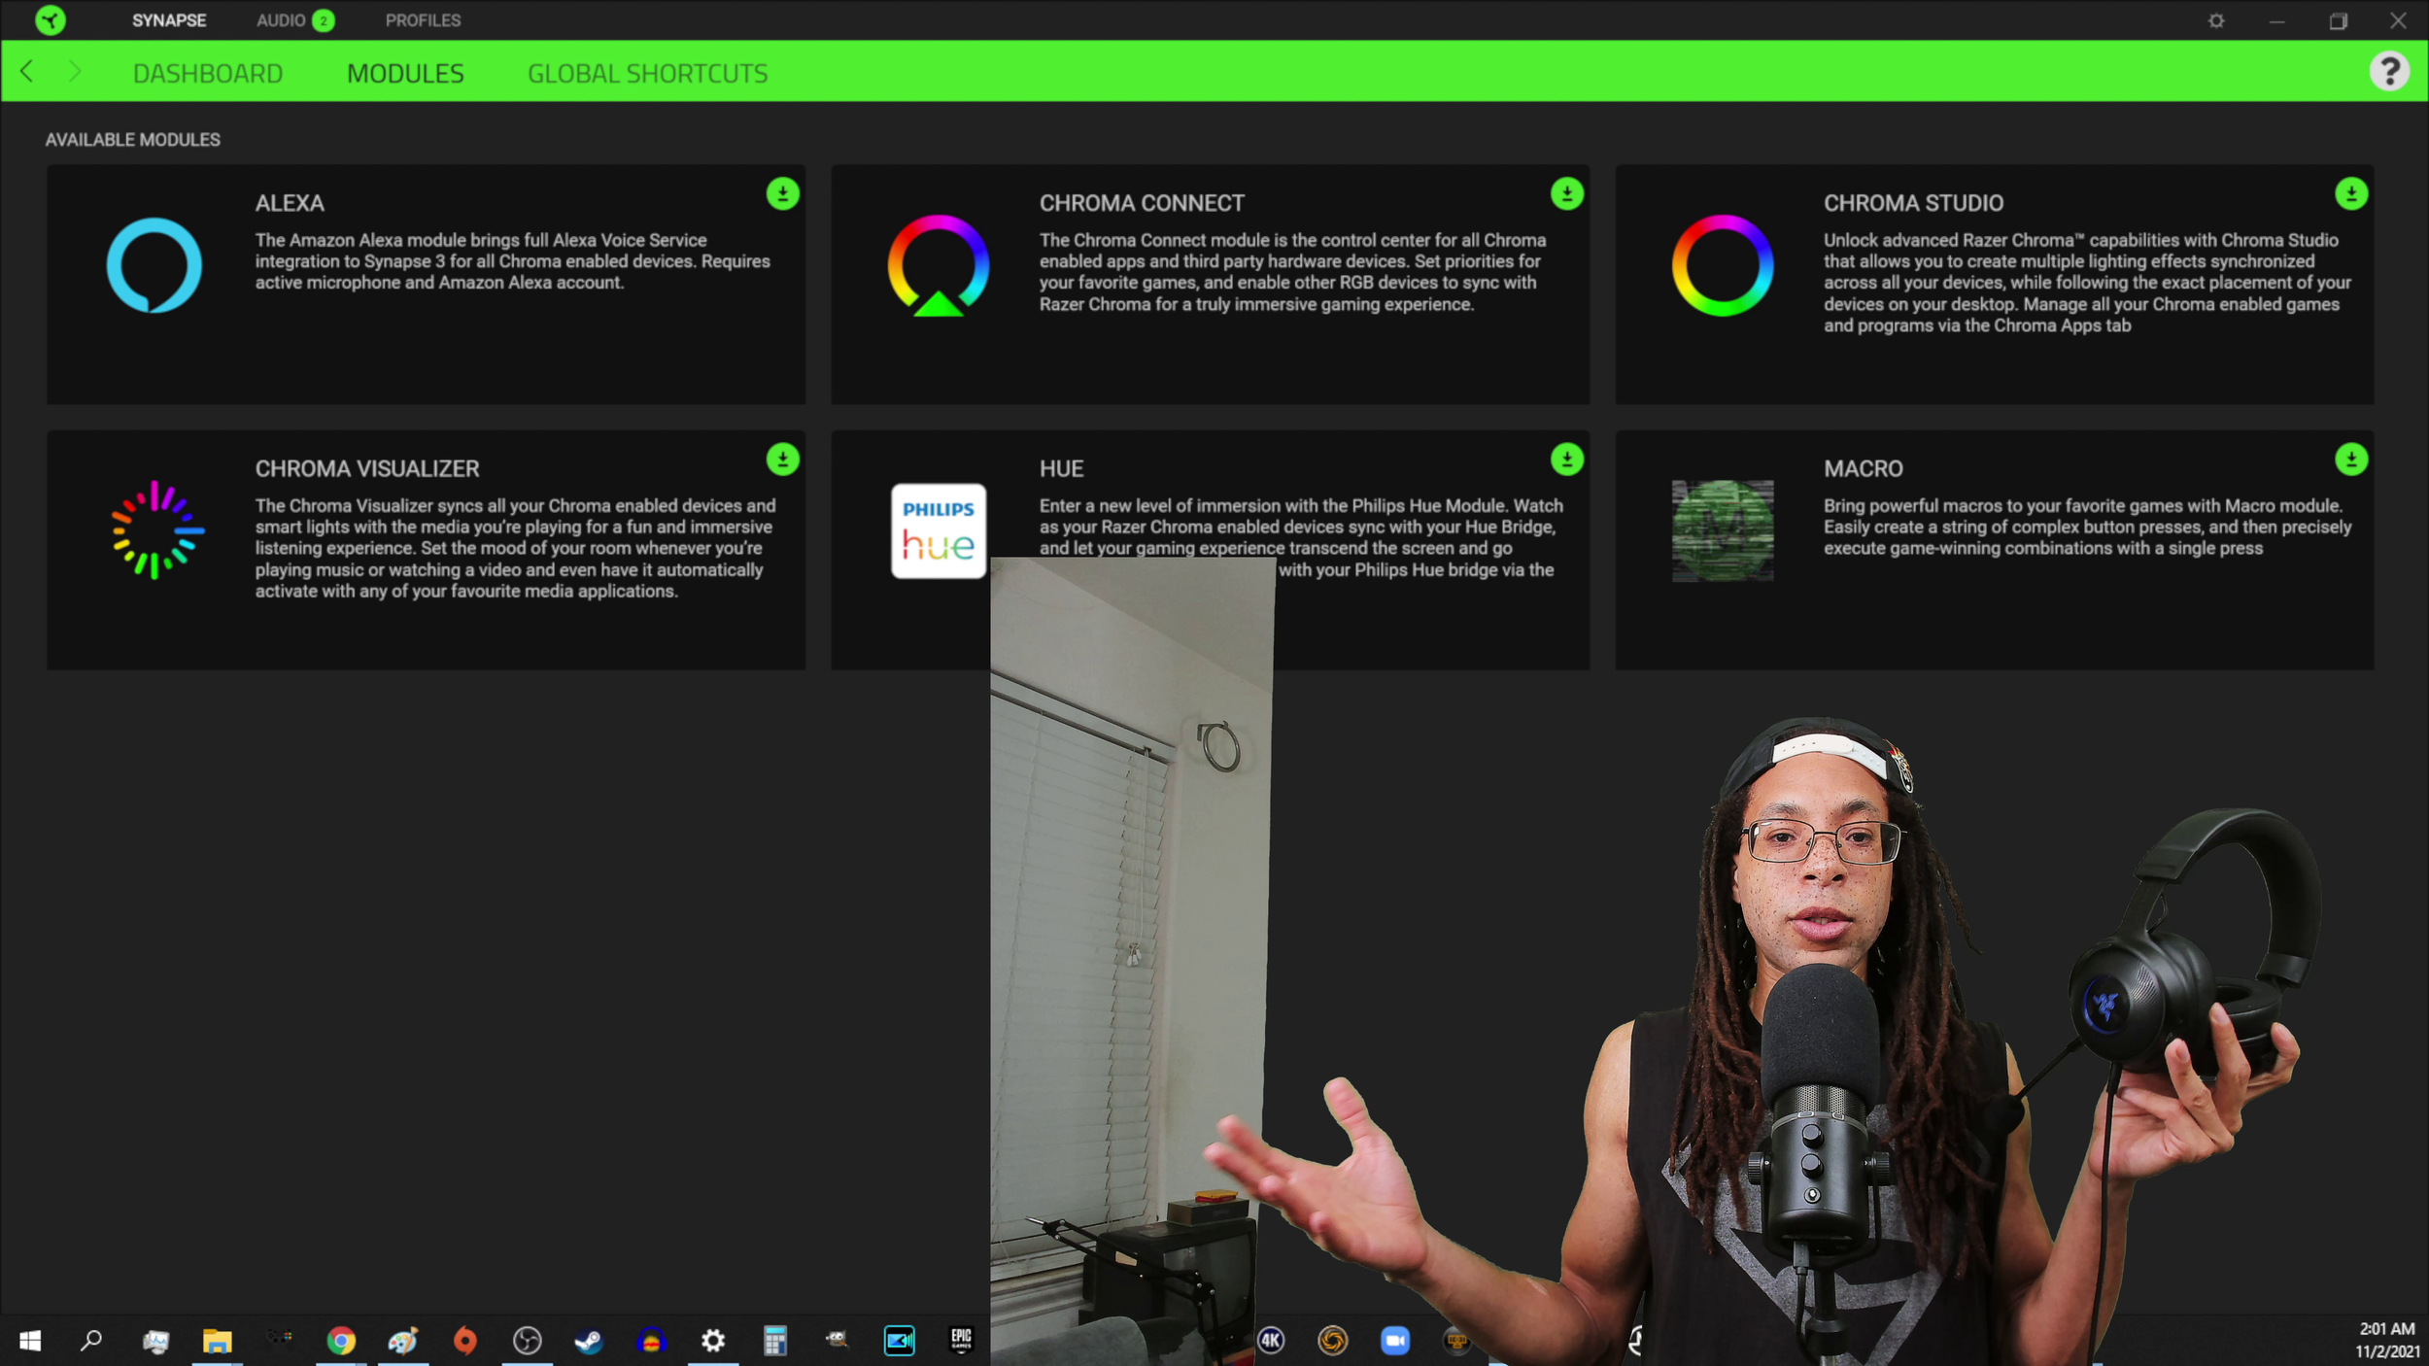Image resolution: width=2429 pixels, height=1366 pixels.
Task: Open Google Chrome from taskbar
Action: point(341,1341)
